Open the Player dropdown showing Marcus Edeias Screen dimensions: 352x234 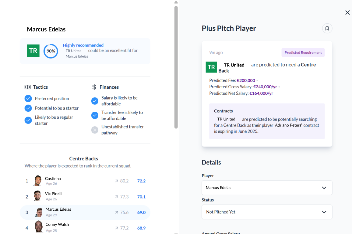[x=267, y=188]
